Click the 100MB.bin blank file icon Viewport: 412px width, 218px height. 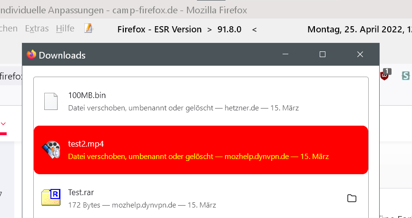point(51,101)
